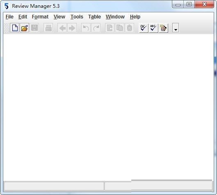Click the dotted toolbar drag handle
The image size is (217, 195).
[x=7, y=28]
